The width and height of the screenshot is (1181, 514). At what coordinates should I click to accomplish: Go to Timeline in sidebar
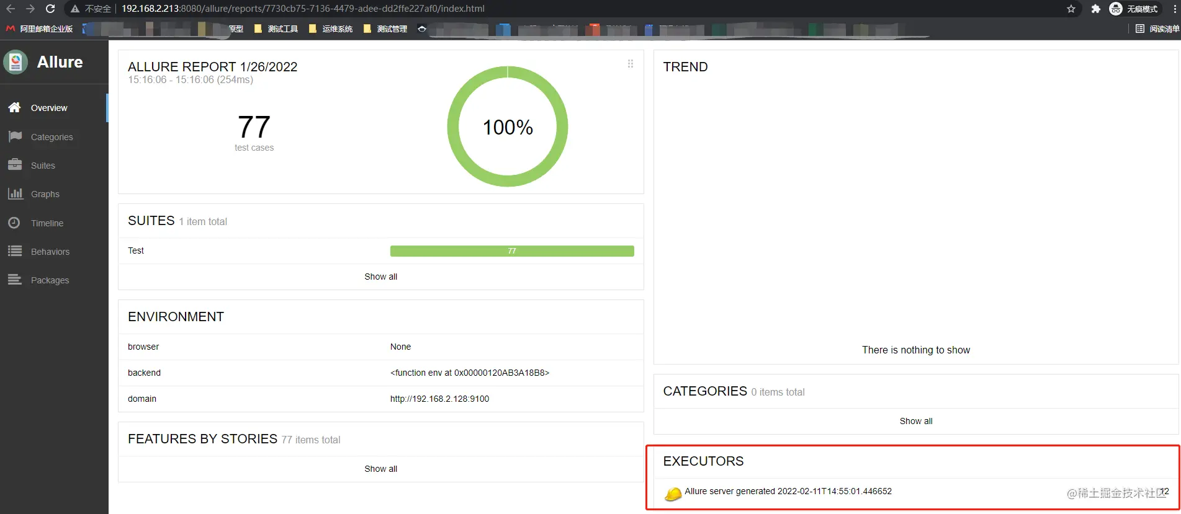[54, 223]
